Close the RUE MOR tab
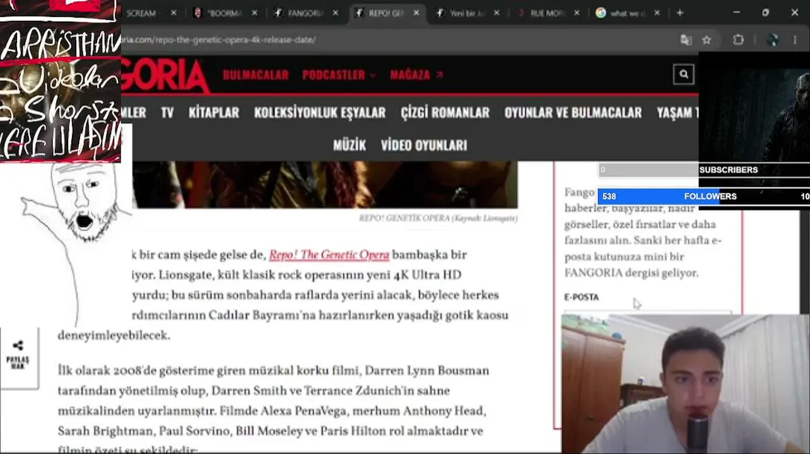Image resolution: width=810 pixels, height=454 pixels. (x=577, y=13)
